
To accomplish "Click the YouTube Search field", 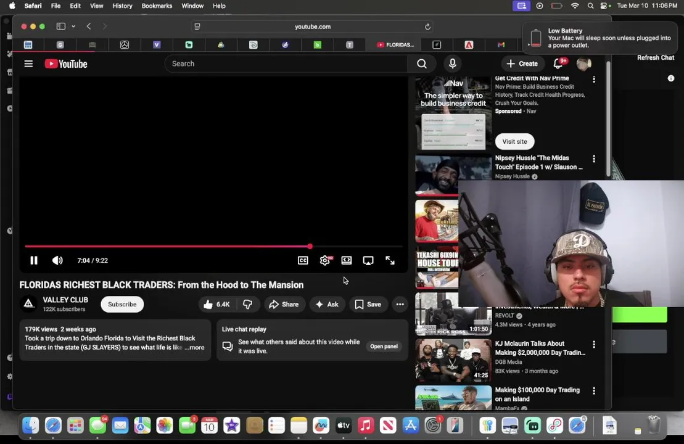I will [286, 64].
